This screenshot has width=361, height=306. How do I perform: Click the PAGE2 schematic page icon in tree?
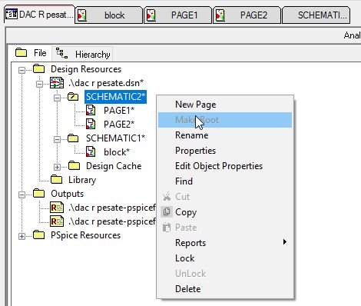[91, 125]
